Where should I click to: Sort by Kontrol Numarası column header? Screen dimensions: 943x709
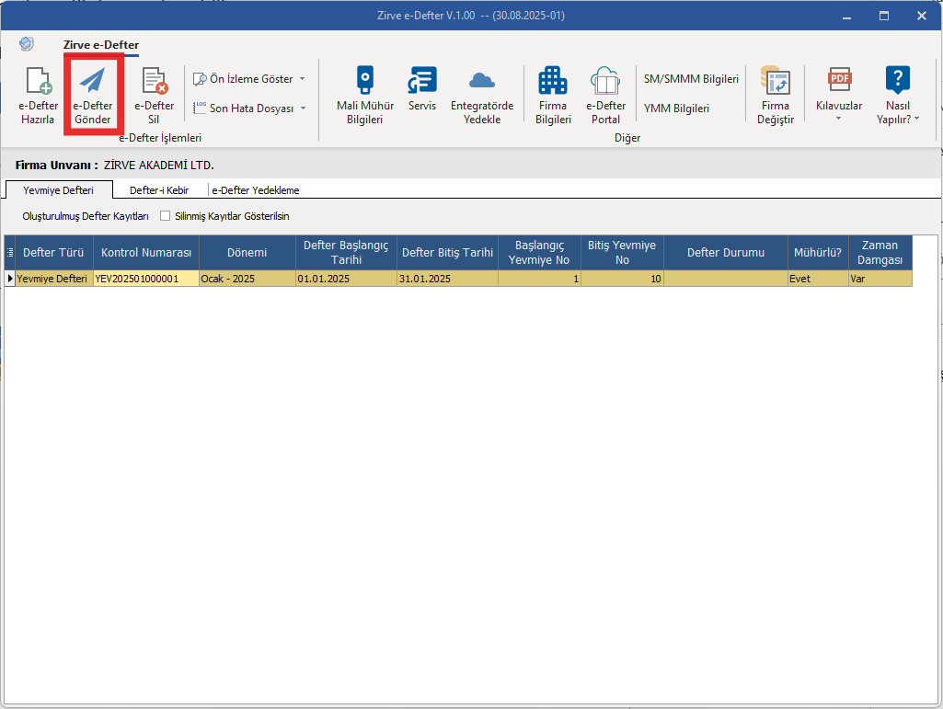(x=146, y=253)
